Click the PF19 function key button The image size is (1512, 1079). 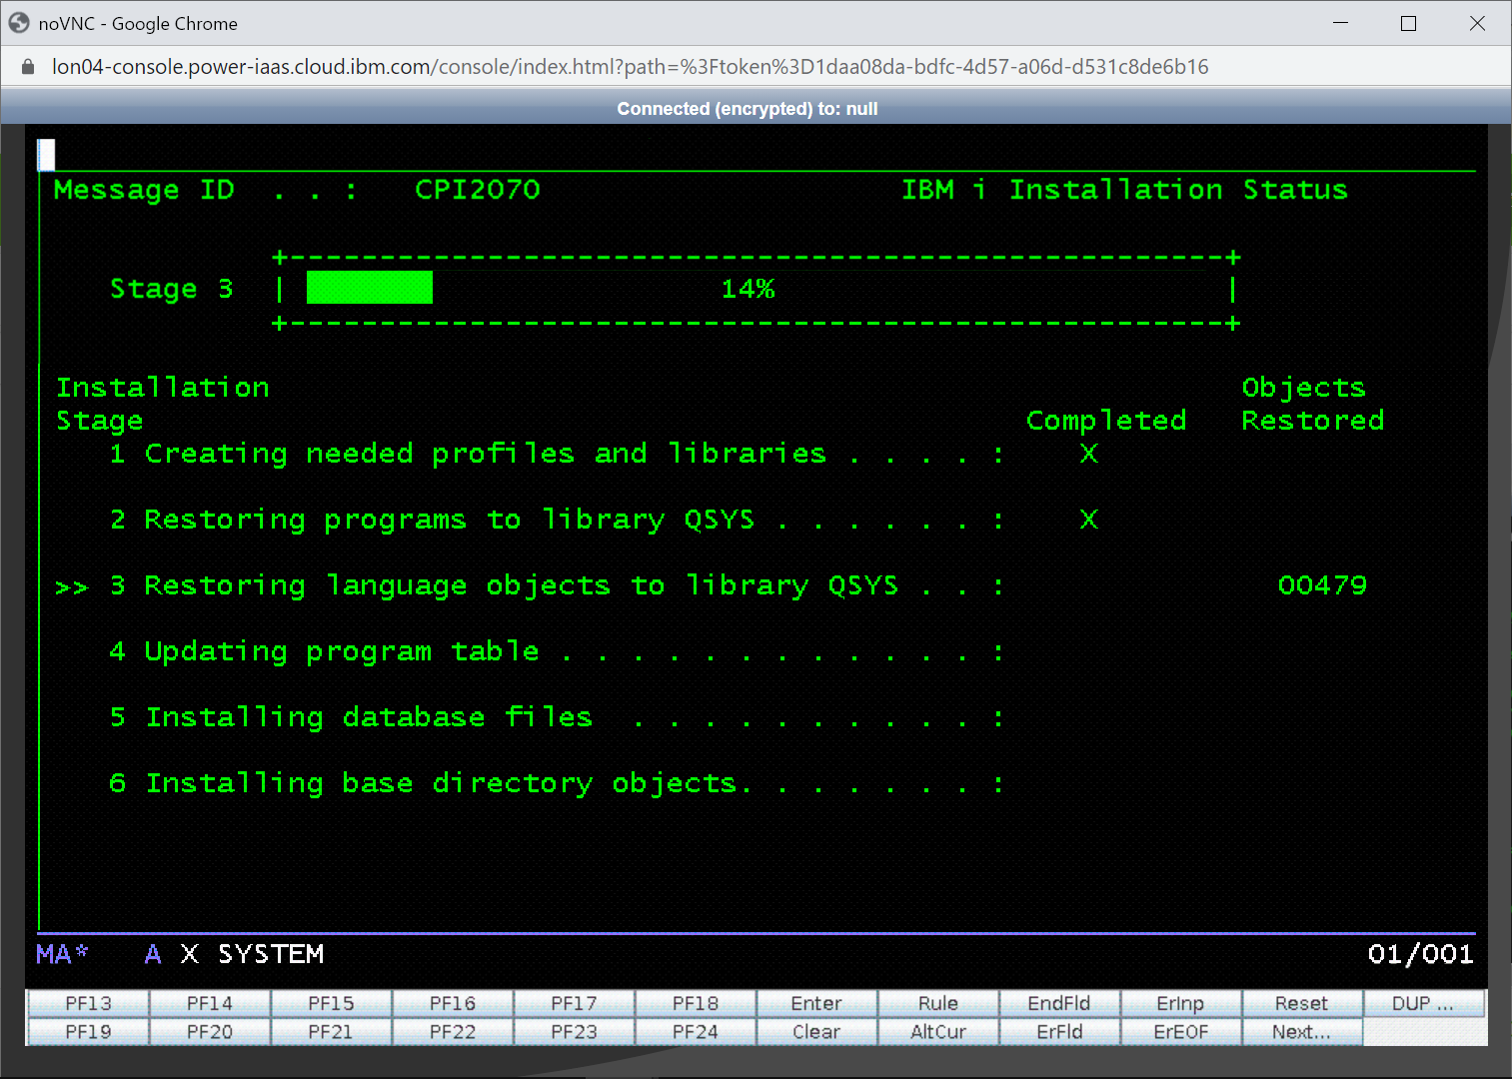[x=88, y=1032]
